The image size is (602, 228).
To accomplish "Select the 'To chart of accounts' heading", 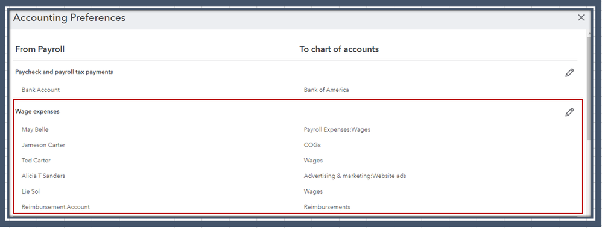I will point(339,49).
